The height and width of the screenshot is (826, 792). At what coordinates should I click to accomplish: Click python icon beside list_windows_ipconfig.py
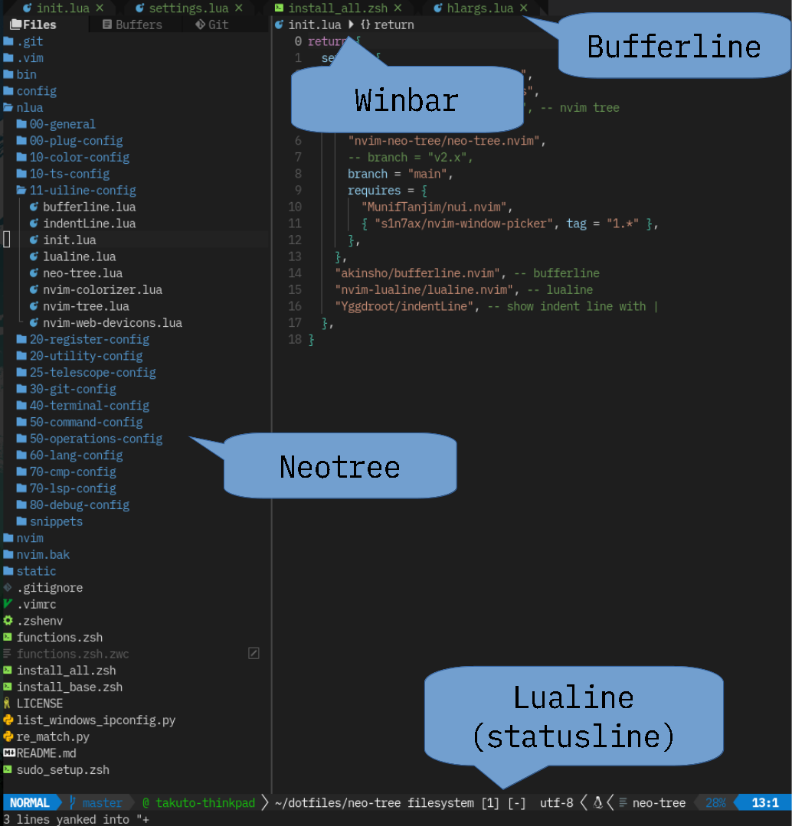point(8,720)
